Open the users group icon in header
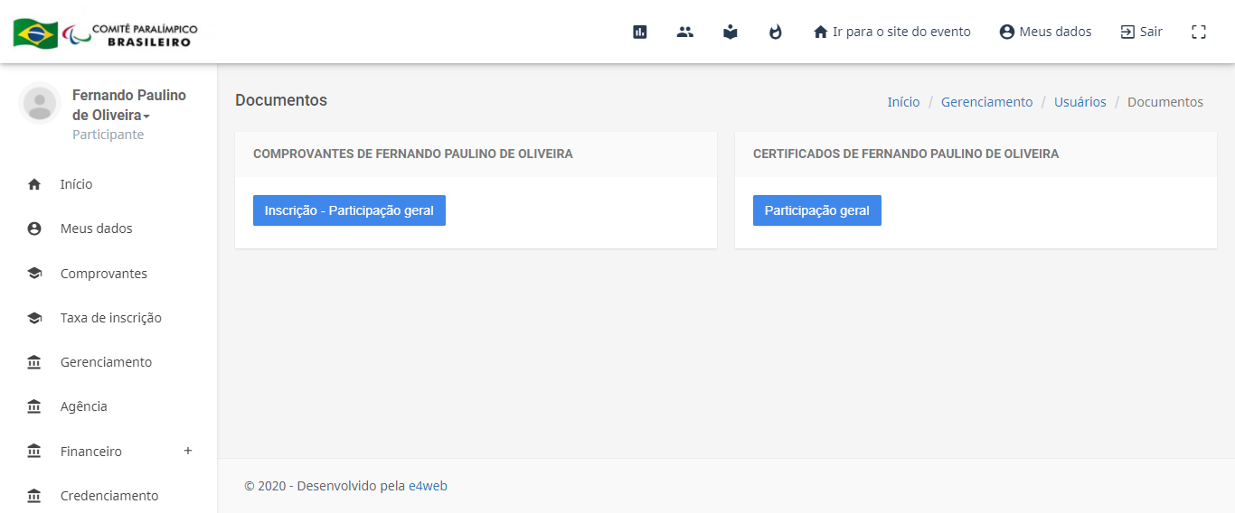Image resolution: width=1235 pixels, height=513 pixels. (x=685, y=32)
